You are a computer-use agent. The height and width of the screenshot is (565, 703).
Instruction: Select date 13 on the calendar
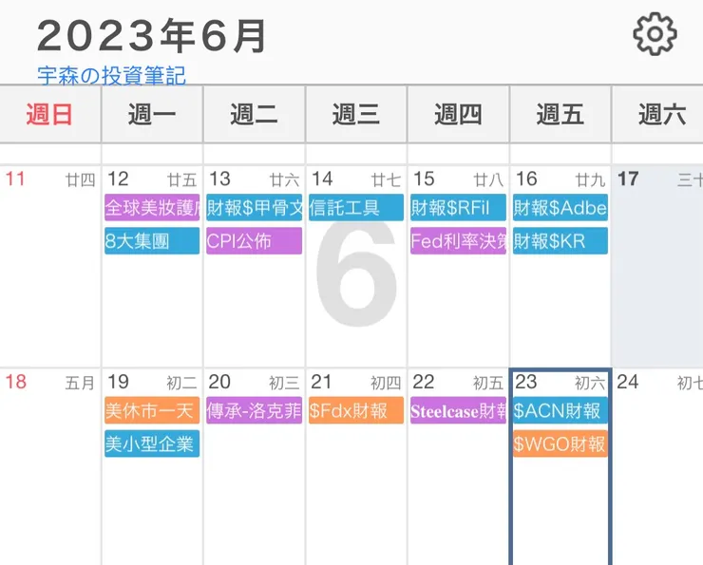(x=219, y=179)
